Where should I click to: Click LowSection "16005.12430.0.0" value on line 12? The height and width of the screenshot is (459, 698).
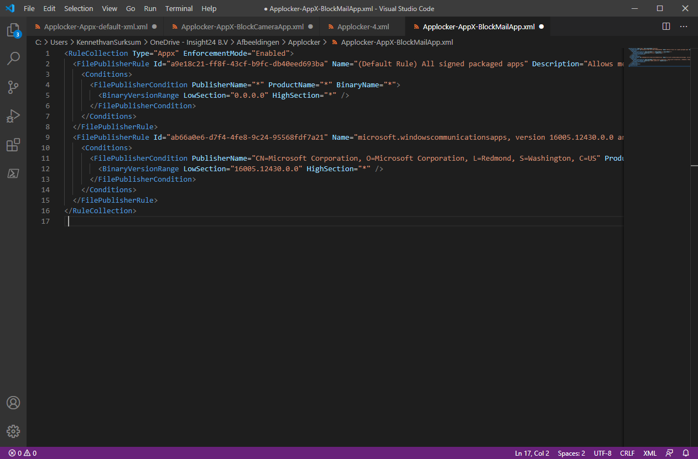tap(266, 168)
